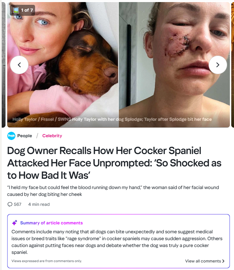Click the gallery image icon in the slide badge
The height and width of the screenshot is (270, 234).
pos(16,10)
